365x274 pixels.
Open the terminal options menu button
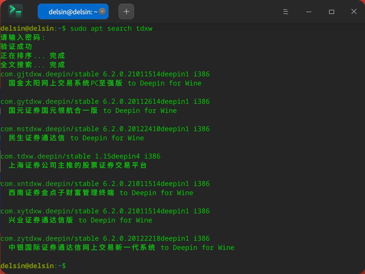click(285, 11)
